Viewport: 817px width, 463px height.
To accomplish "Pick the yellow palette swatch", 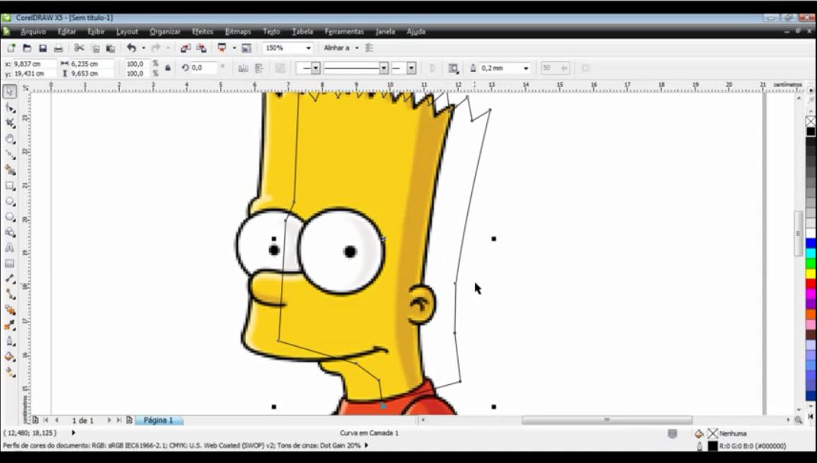I will tap(811, 274).
